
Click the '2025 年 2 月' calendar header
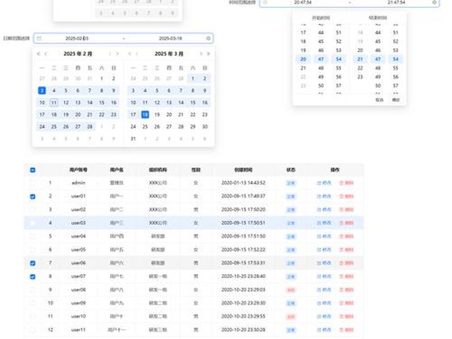77,54
